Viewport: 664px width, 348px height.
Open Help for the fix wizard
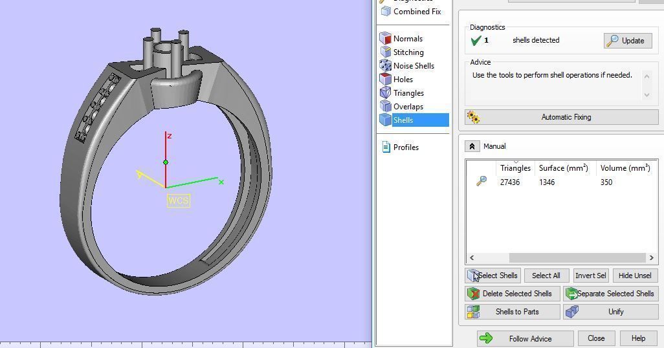click(x=638, y=338)
